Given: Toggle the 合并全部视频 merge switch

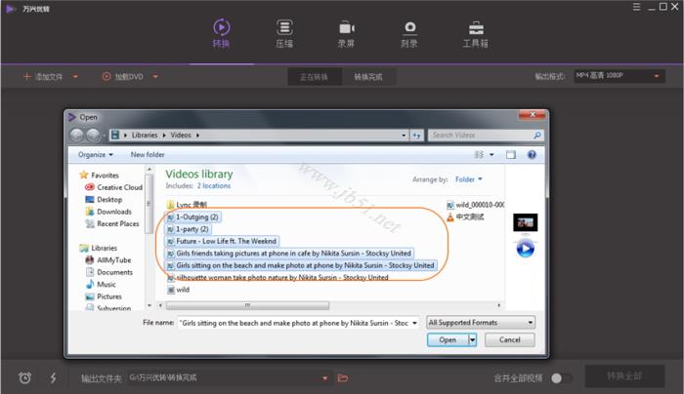Looking at the screenshot, I should (561, 377).
